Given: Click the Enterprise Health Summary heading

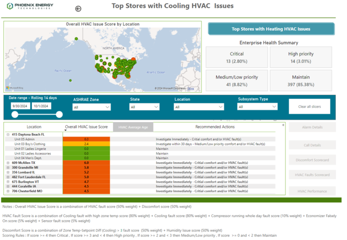Looking at the screenshot, I should (269, 43).
